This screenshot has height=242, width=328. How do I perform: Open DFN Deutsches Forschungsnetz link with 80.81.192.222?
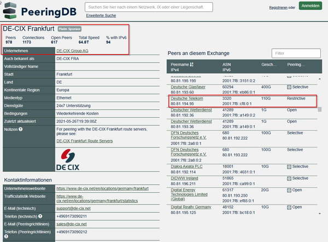click(x=189, y=135)
